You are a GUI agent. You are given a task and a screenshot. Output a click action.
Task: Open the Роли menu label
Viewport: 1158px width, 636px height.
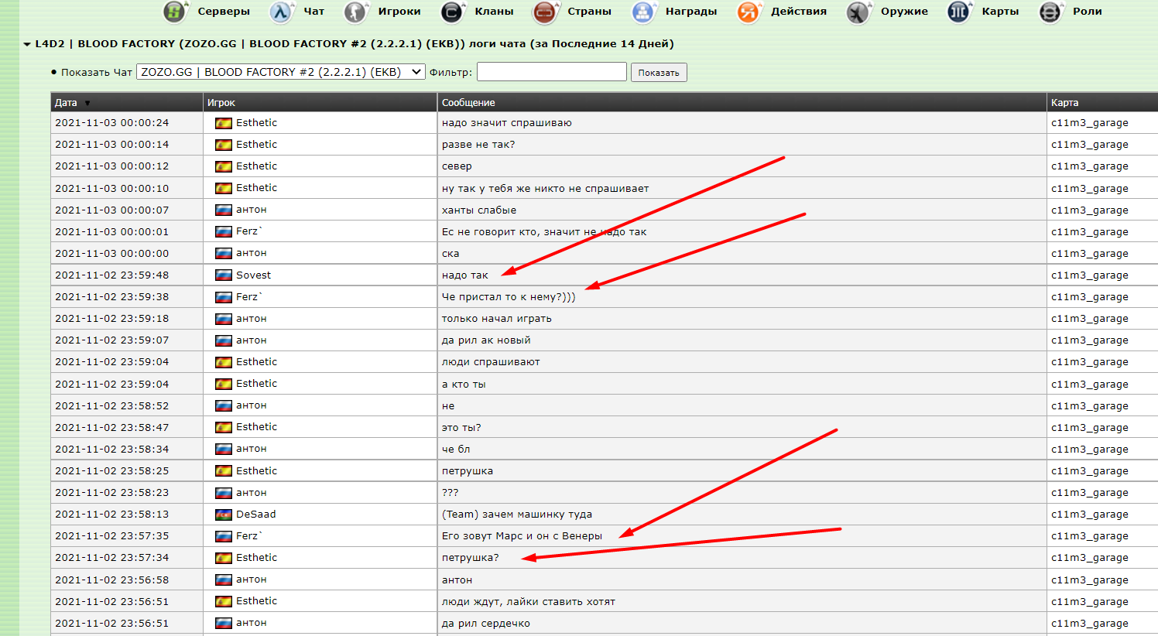(1087, 12)
